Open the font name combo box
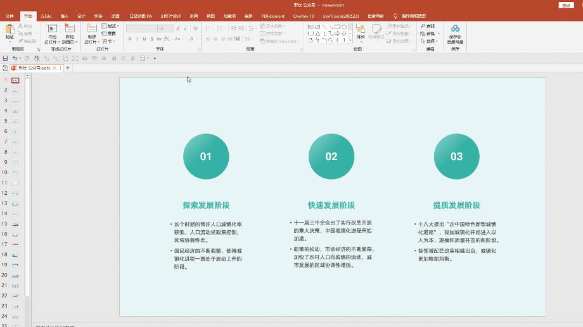Viewport: 583px width, 327px height. [x=141, y=28]
